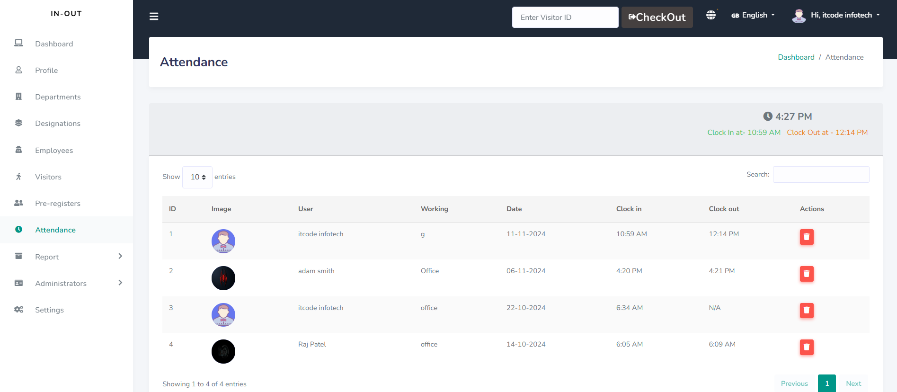Viewport: 897px width, 392px height.
Task: Open Departments in the sidebar
Action: [58, 97]
